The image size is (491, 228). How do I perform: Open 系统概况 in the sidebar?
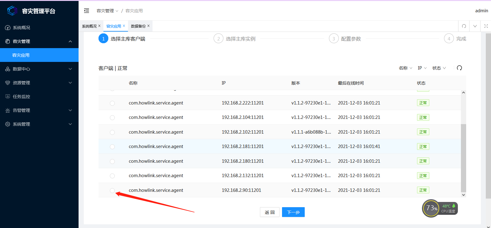coord(39,28)
